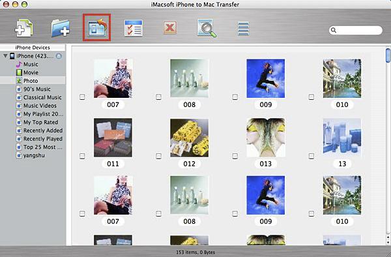Image resolution: width=391 pixels, height=257 pixels.
Task: Click the scrollbar up arrow
Action: point(388,237)
